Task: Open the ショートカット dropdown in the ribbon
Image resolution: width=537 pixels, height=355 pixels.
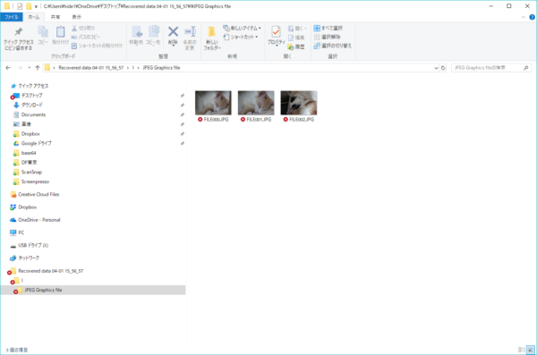Action: [241, 37]
